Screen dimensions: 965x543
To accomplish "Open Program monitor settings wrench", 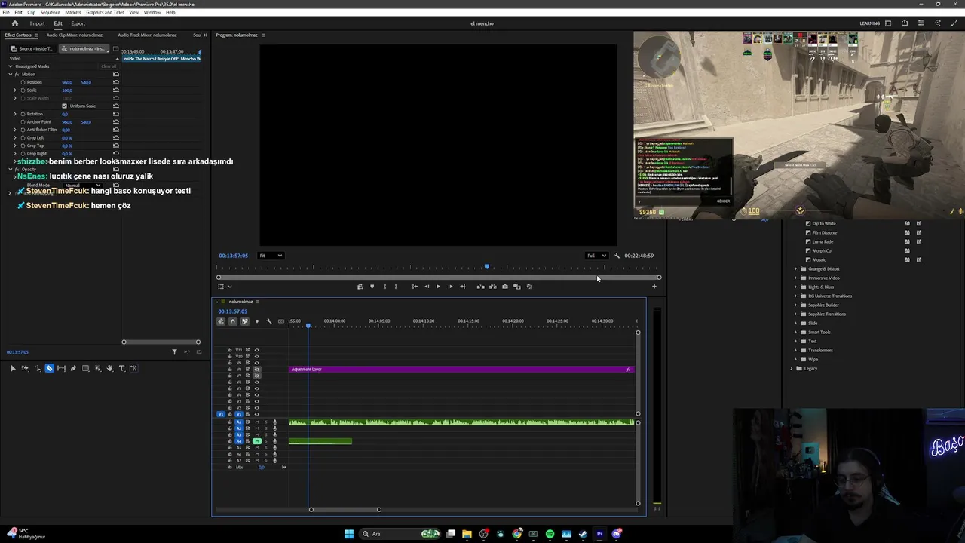I will click(x=617, y=256).
